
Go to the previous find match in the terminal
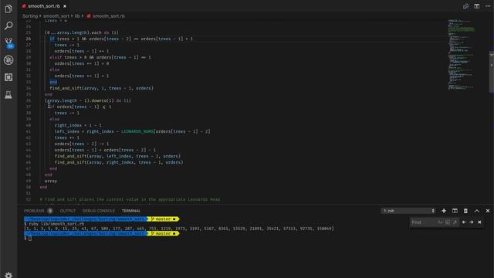point(464,222)
